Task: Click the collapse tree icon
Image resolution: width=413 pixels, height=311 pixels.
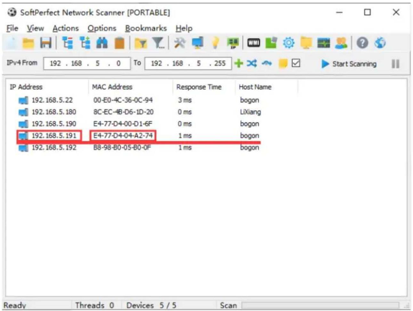Action: pos(68,43)
